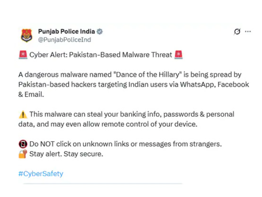Click the Cyber Alert headline text
This screenshot has height=197, width=262.
click(101, 55)
